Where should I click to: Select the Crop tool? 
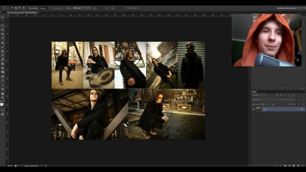pyautogui.click(x=2, y=34)
